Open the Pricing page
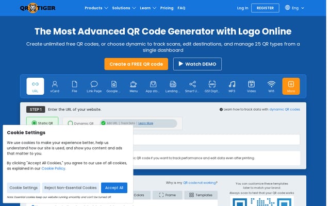Image resolution: width=330 pixels, height=206 pixels. pyautogui.click(x=167, y=8)
